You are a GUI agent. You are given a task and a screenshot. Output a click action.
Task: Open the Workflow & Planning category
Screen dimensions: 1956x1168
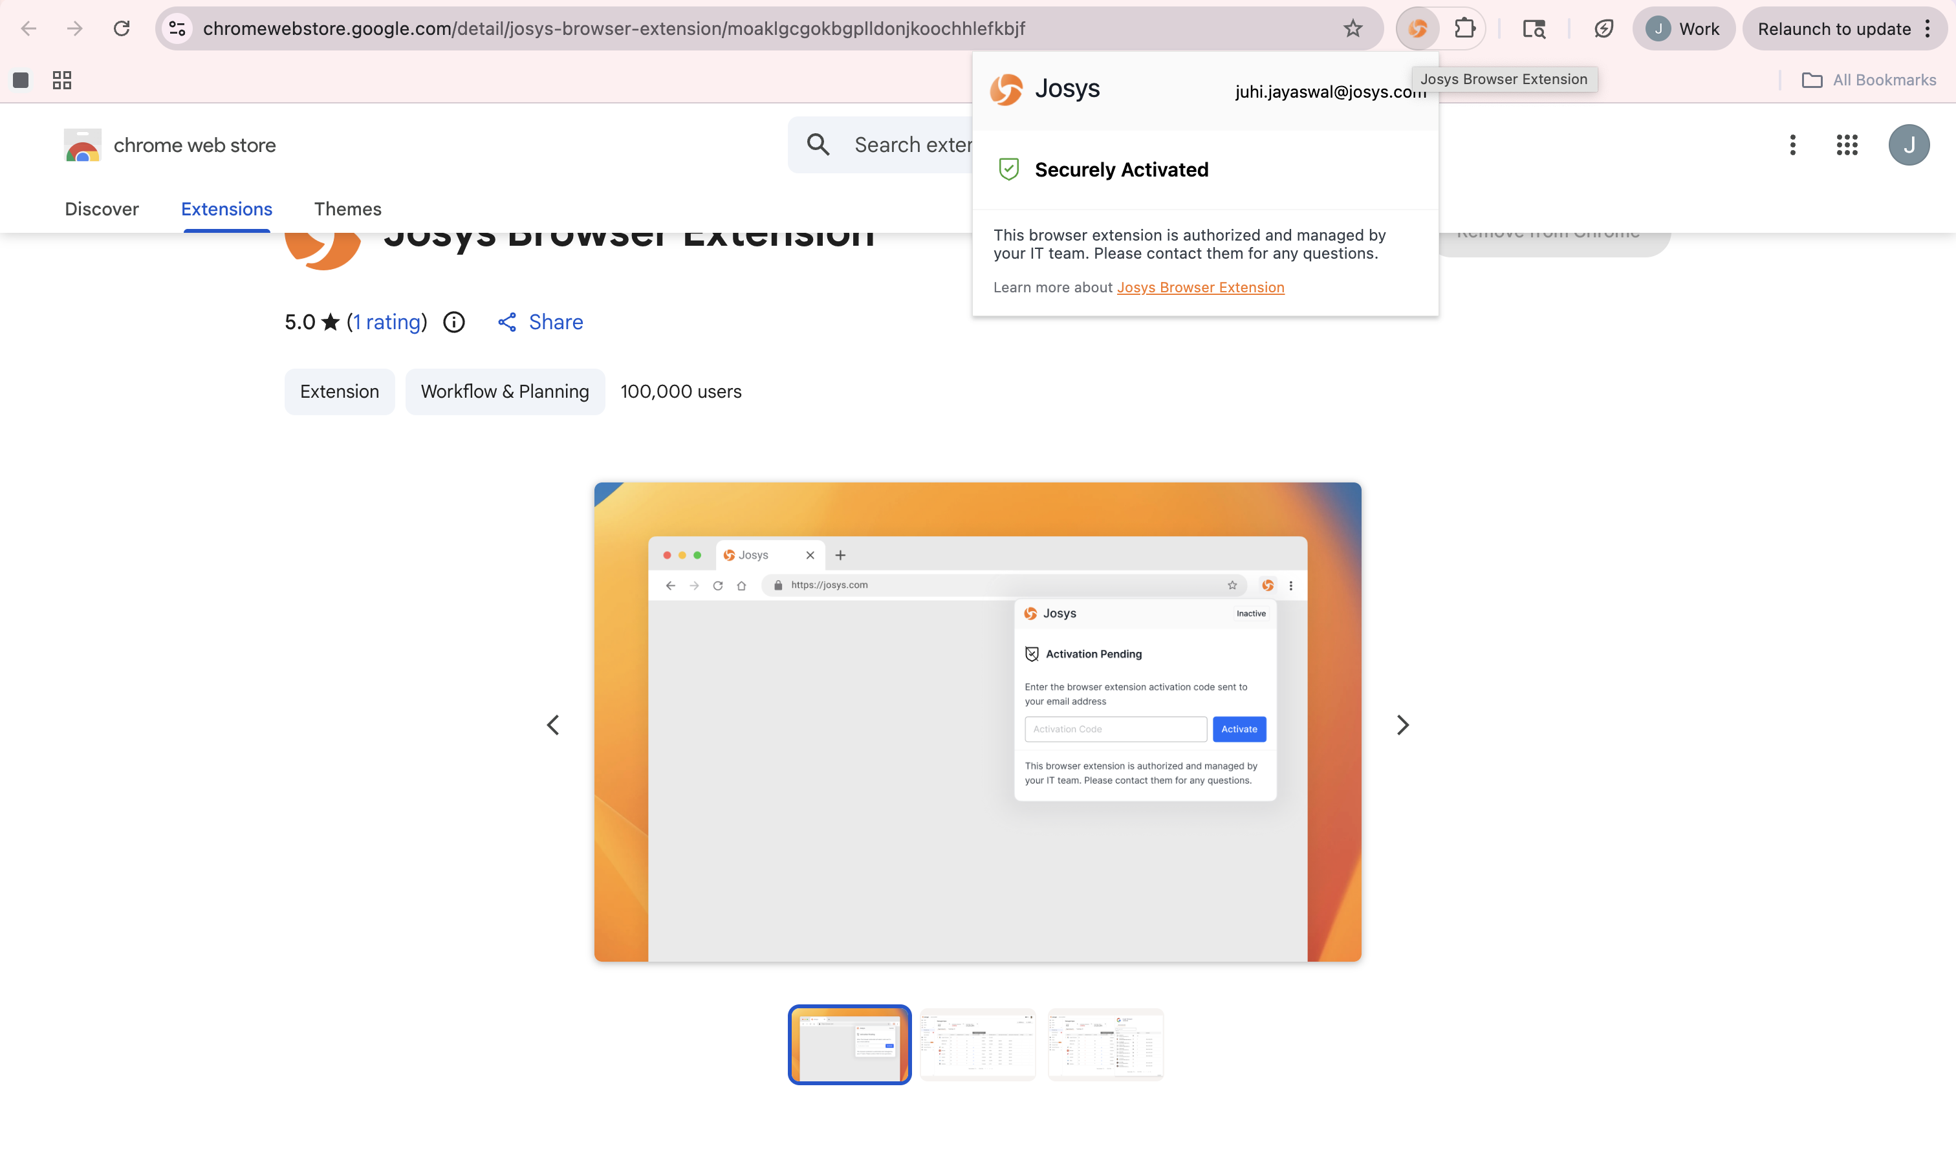[x=505, y=392]
